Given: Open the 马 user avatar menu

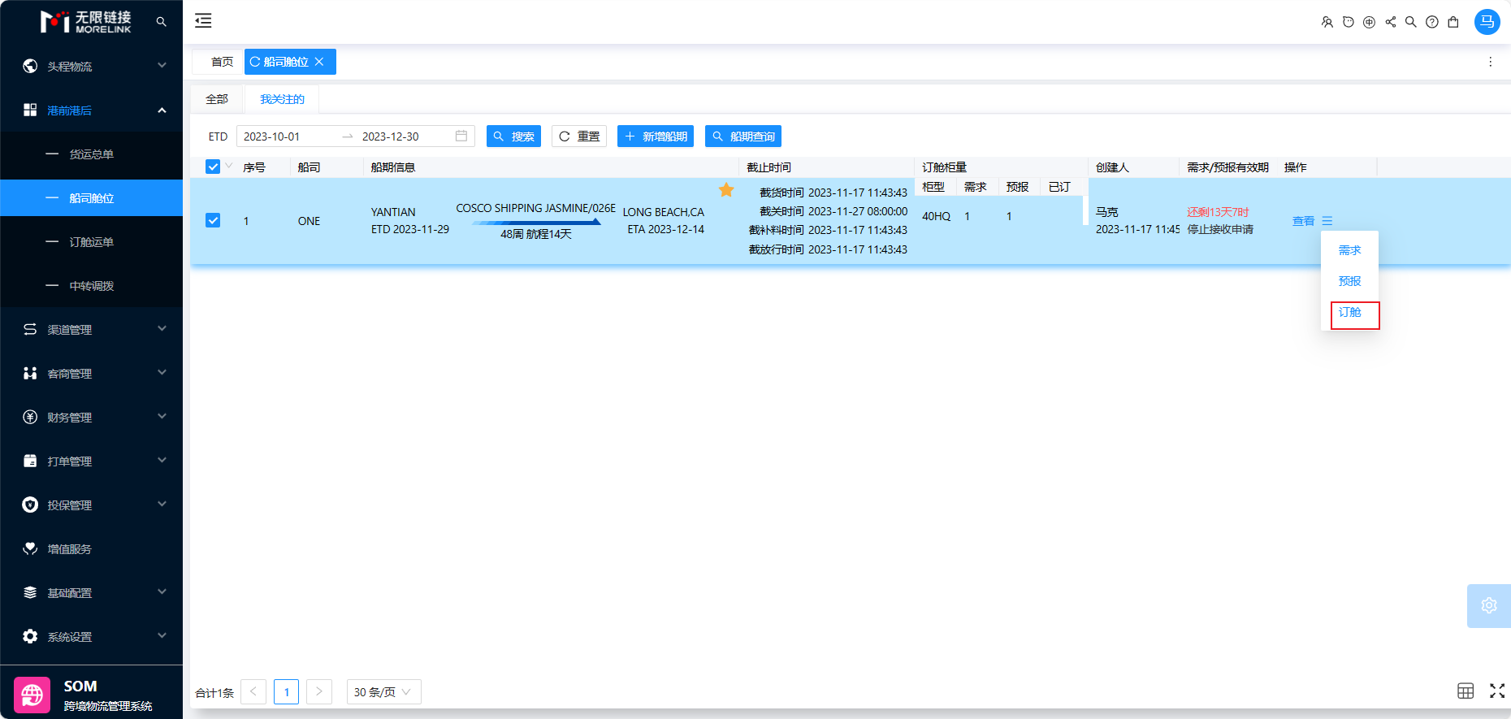Looking at the screenshot, I should (1487, 22).
